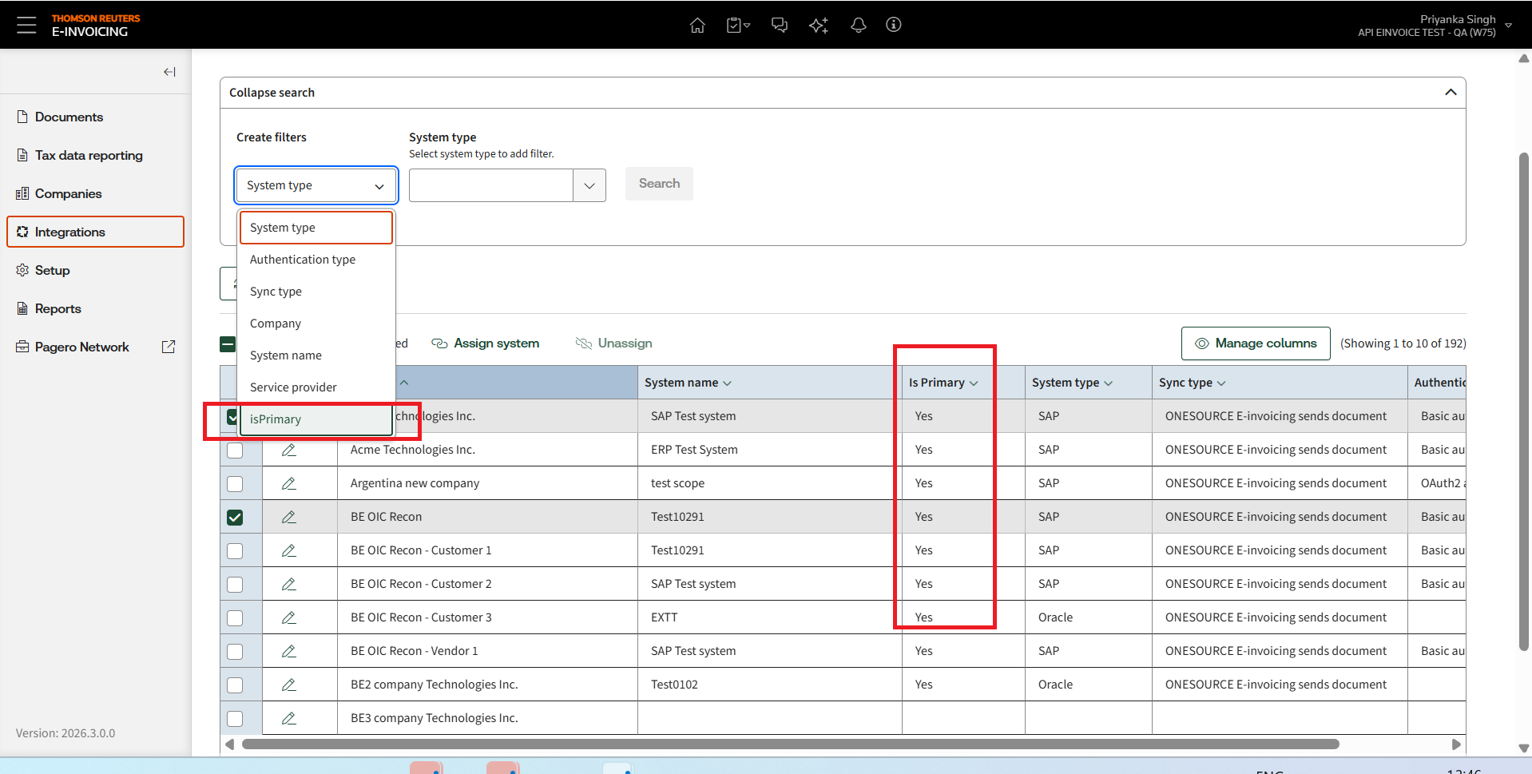Check the Acme row with ERP Test System

(x=235, y=451)
